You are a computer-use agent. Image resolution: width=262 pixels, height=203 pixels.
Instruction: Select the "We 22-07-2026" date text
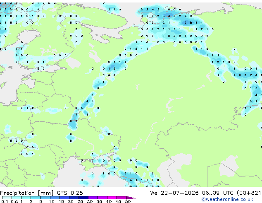click(174, 193)
